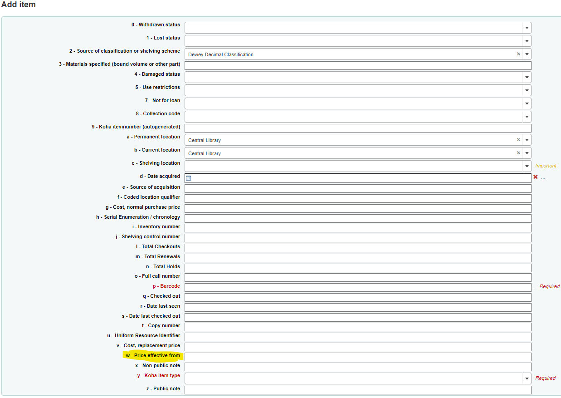Click red X beside Date acquired field

click(x=536, y=177)
